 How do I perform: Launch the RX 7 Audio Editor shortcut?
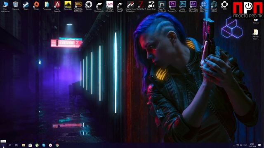(x=203, y=7)
